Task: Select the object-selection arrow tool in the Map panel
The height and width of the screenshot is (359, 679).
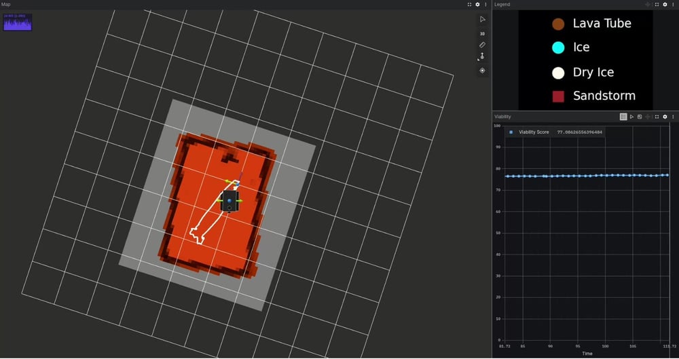Action: click(x=482, y=19)
